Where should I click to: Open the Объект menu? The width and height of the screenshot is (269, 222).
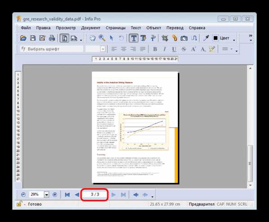pos(153,28)
